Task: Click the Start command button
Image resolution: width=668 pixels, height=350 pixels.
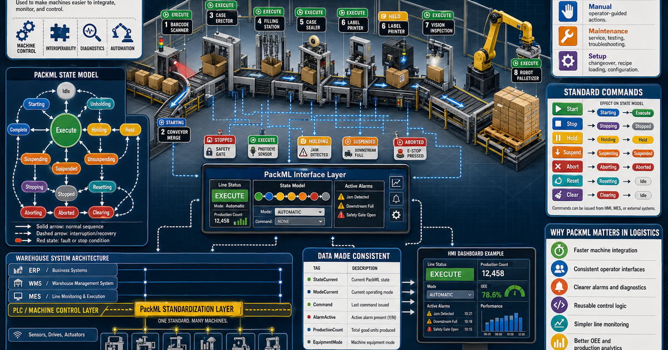Action: pos(567,109)
